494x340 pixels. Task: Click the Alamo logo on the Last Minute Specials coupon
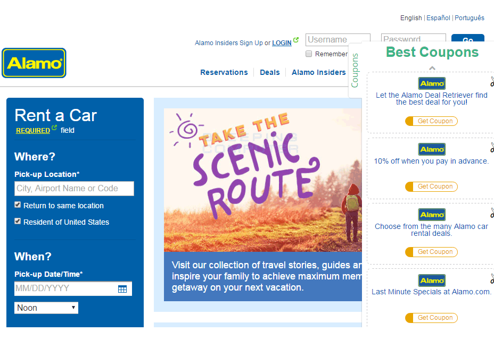point(432,280)
